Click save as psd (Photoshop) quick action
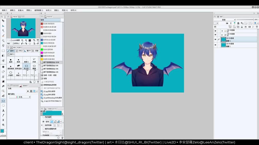This screenshot has height=145, width=259. point(51,98)
